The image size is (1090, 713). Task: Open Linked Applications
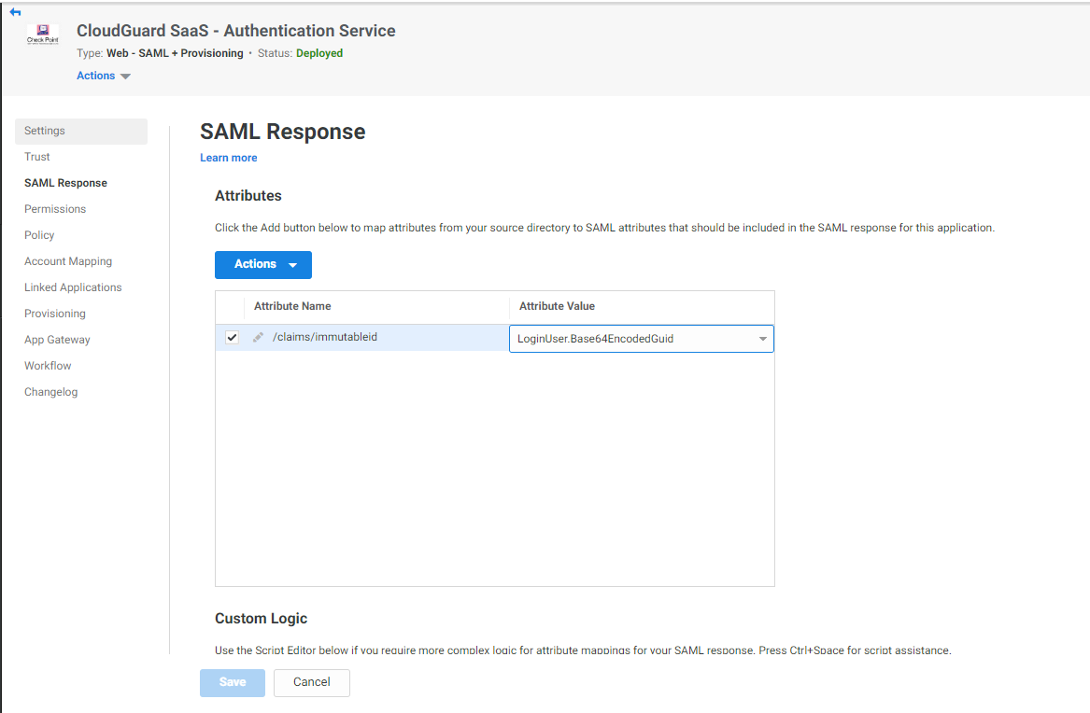point(73,287)
